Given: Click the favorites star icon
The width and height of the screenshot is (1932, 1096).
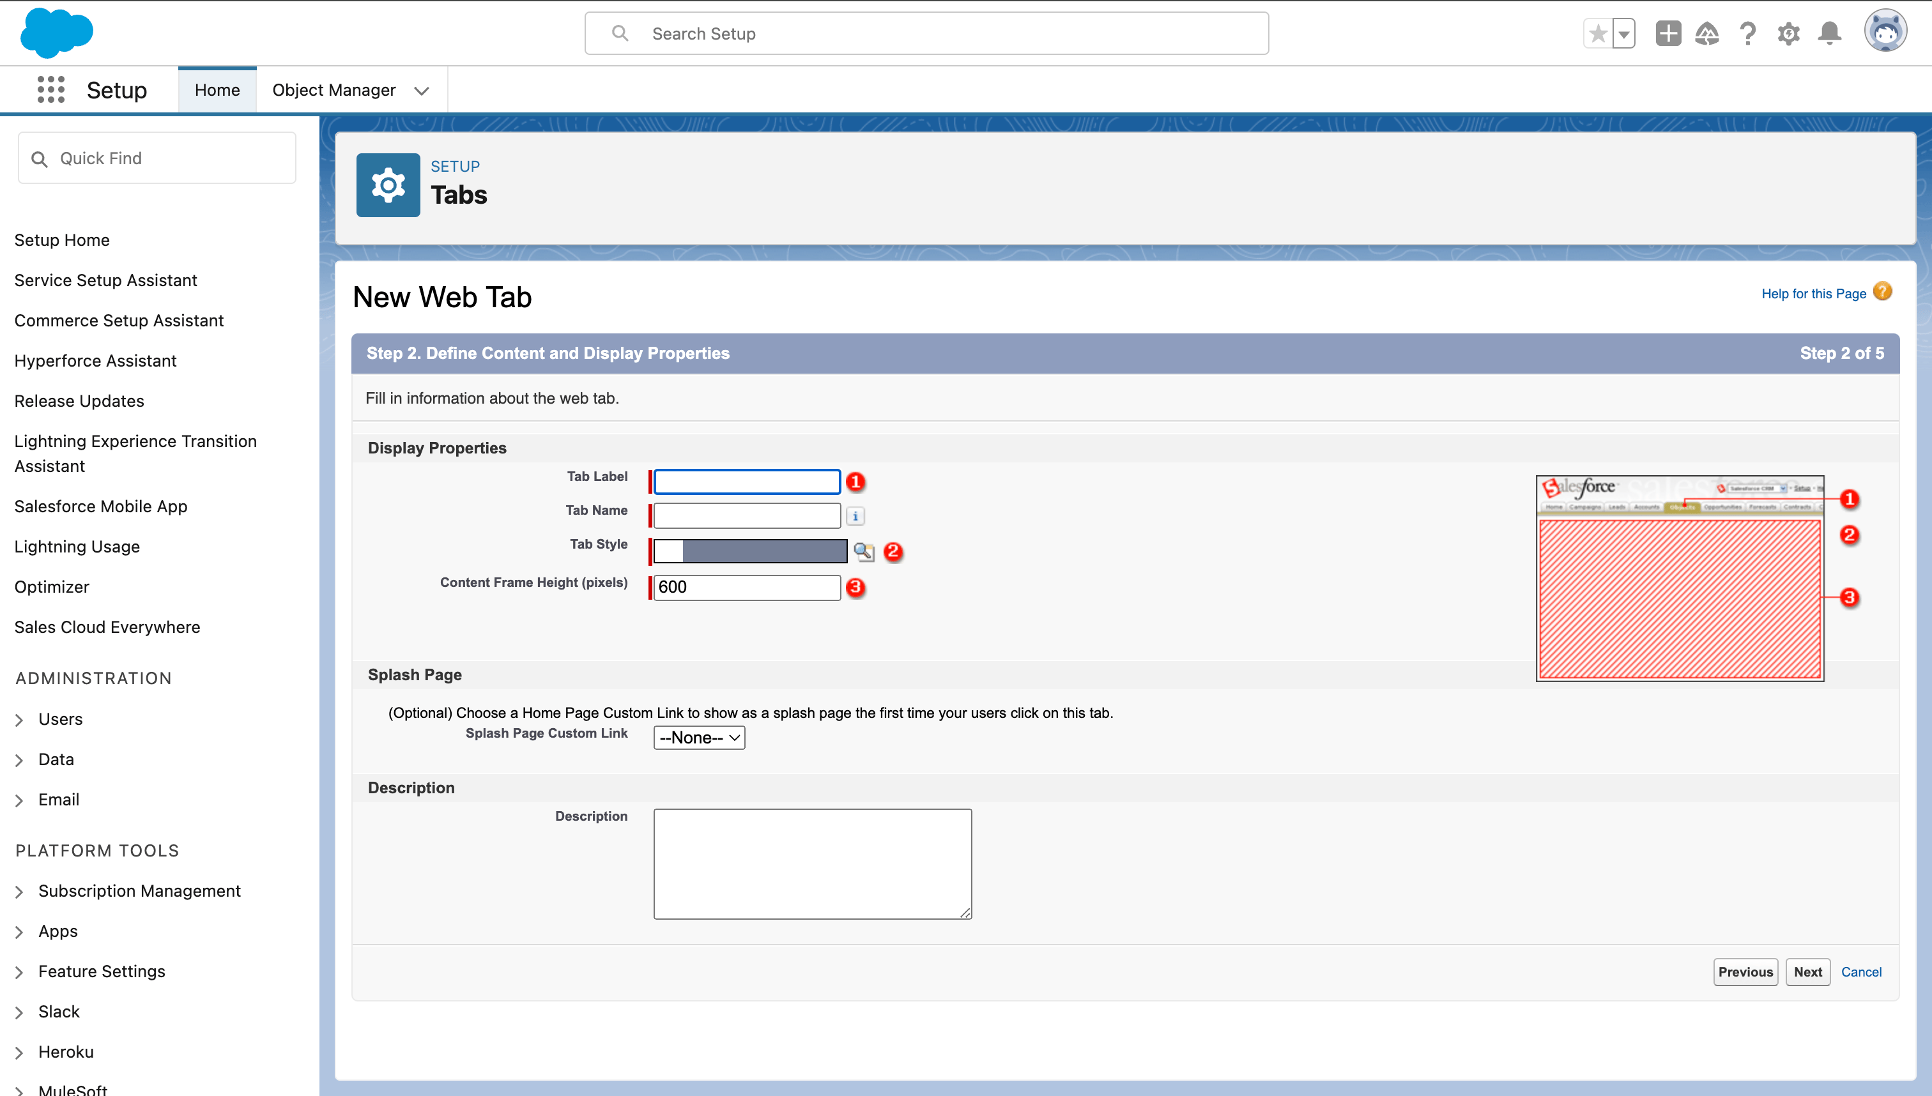Looking at the screenshot, I should (1597, 34).
